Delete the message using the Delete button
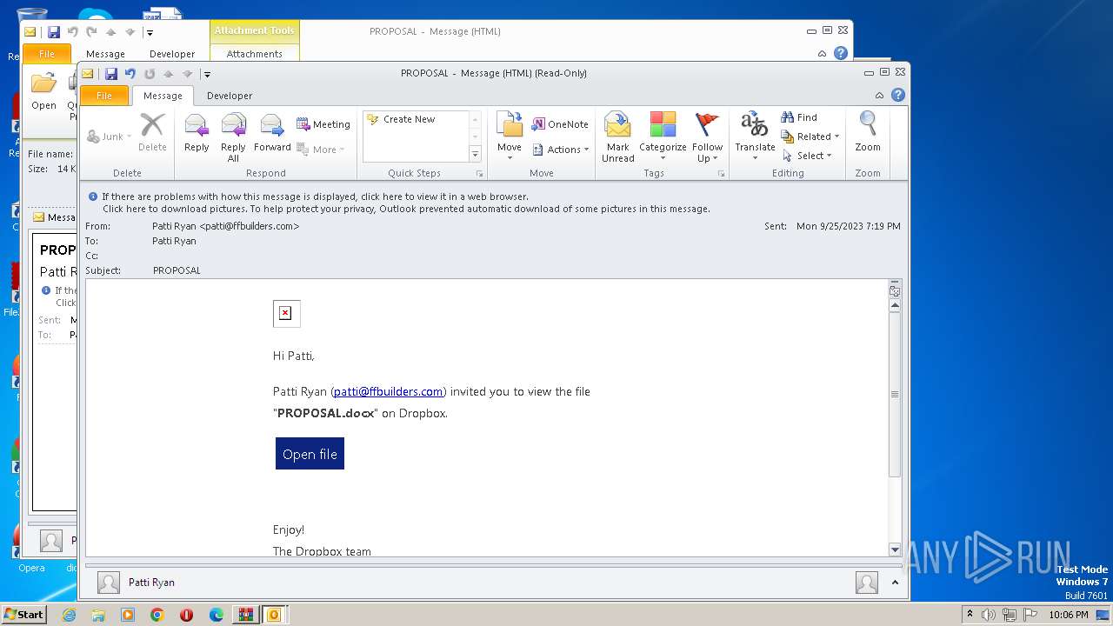 point(152,133)
